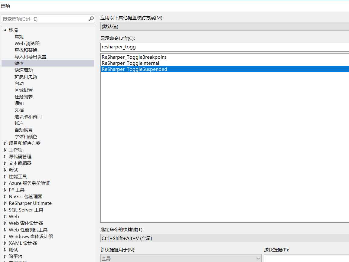Expand the ReSharper Ultimate node

pyautogui.click(x=5, y=203)
